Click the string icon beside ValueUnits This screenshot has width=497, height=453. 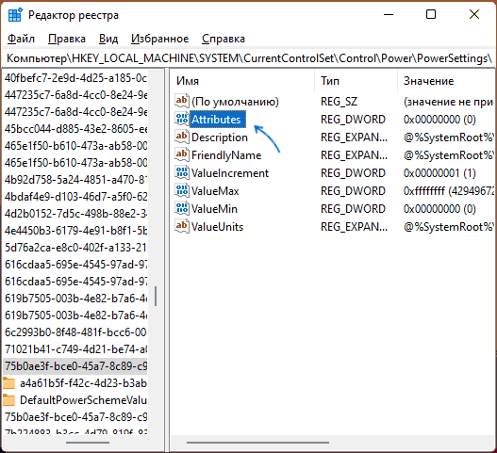pos(182,226)
